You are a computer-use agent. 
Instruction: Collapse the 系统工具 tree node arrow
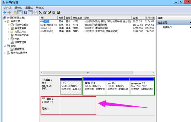(5, 21)
